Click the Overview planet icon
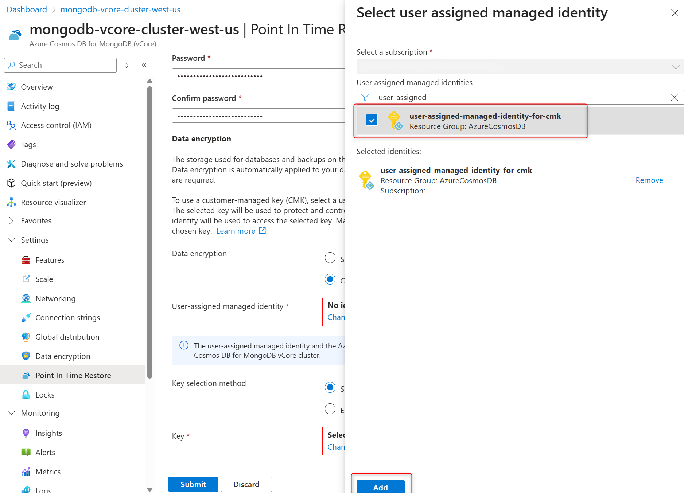Image resolution: width=692 pixels, height=493 pixels. [11, 87]
